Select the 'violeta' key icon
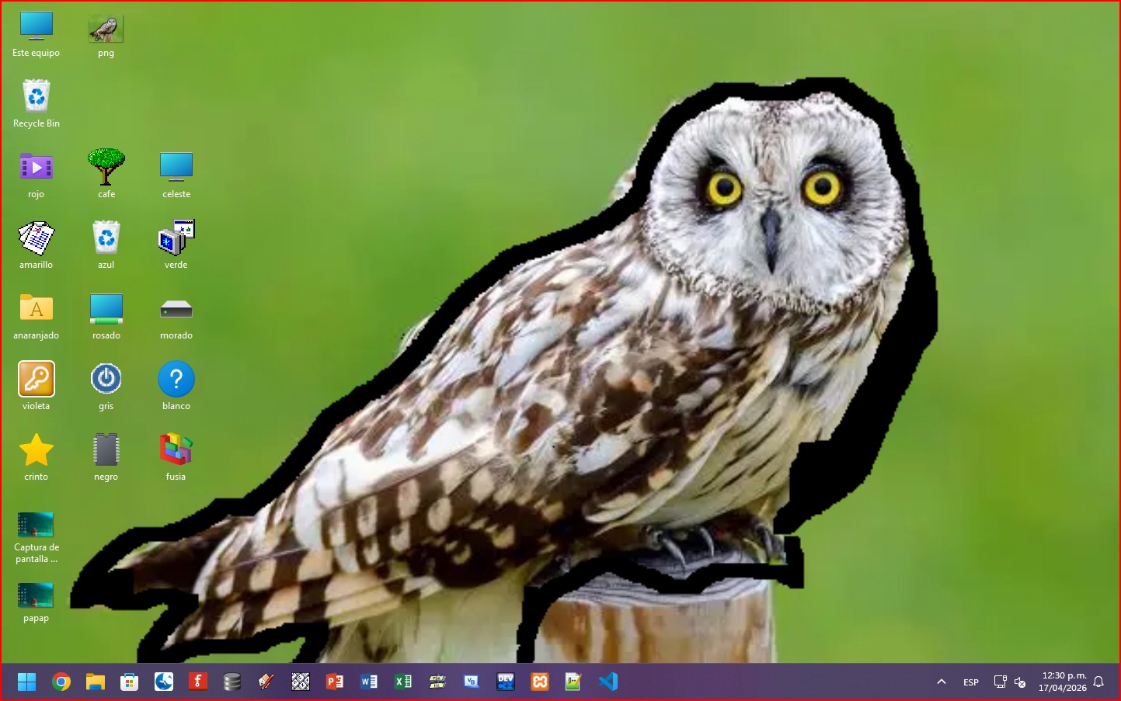 click(36, 379)
